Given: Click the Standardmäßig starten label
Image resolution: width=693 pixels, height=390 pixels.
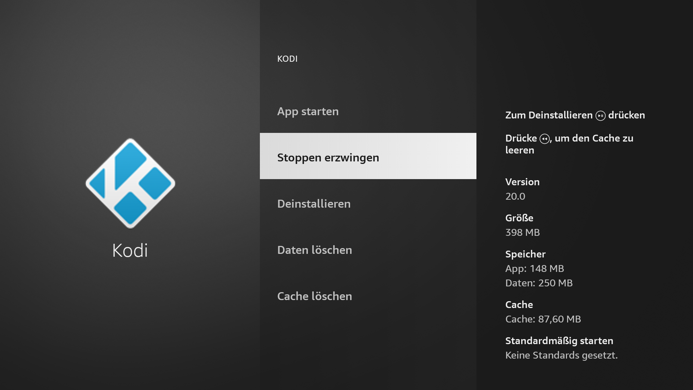Looking at the screenshot, I should 559,341.
